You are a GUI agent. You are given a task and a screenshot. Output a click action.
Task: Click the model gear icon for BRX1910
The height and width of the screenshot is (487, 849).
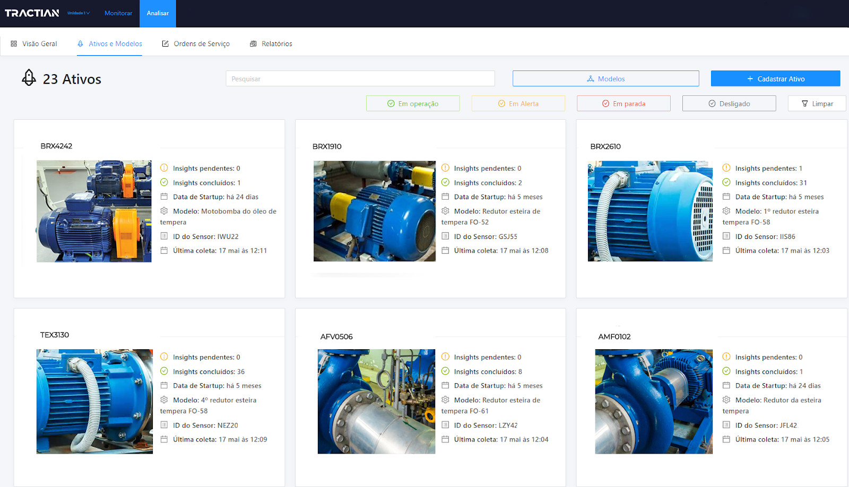pos(445,211)
